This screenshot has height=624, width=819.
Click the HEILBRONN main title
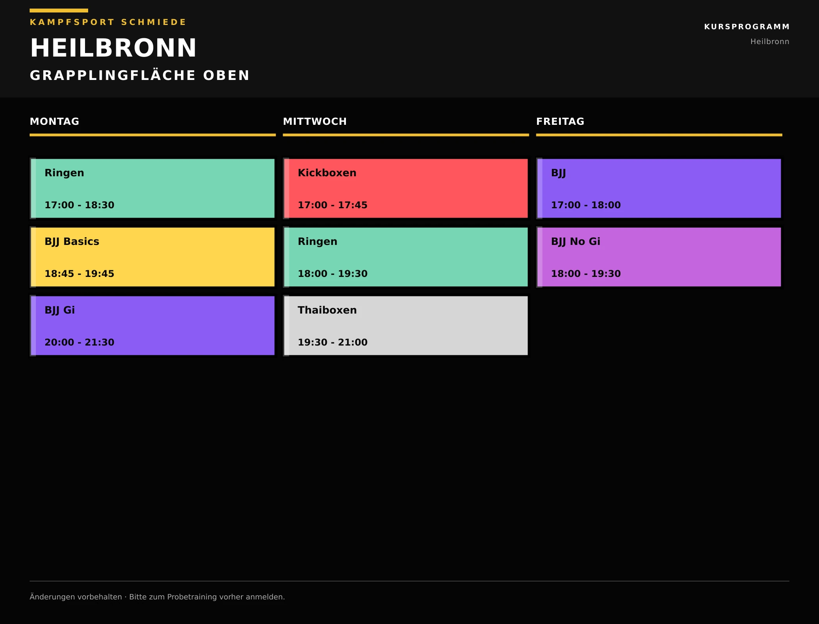point(113,48)
